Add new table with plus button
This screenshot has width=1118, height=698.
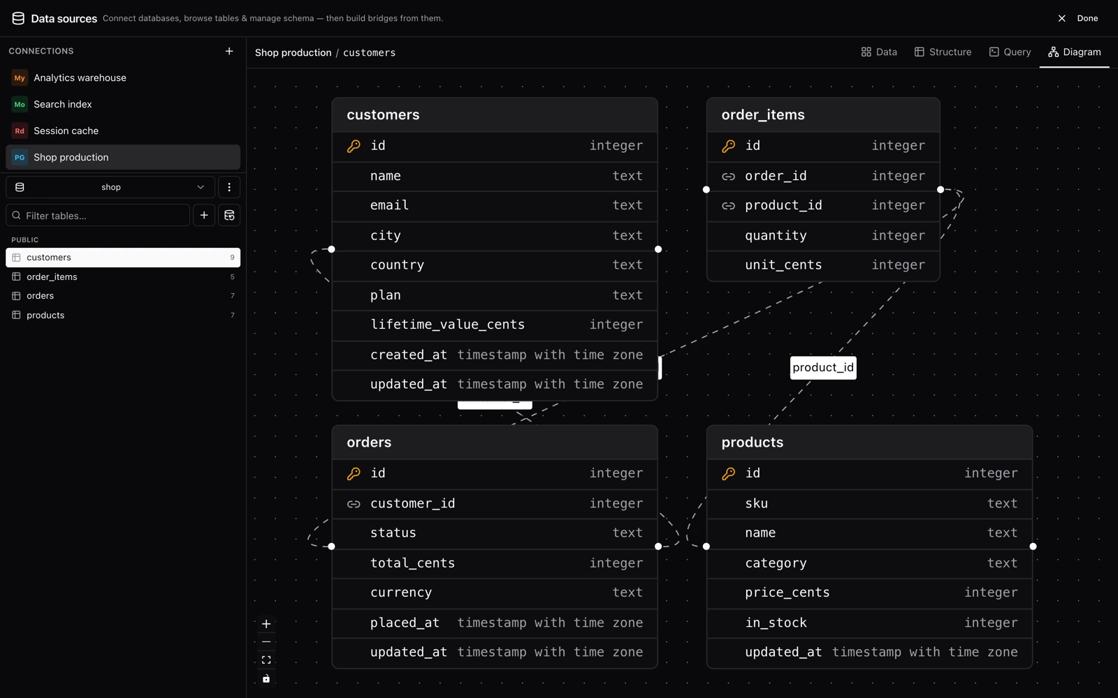pos(204,215)
